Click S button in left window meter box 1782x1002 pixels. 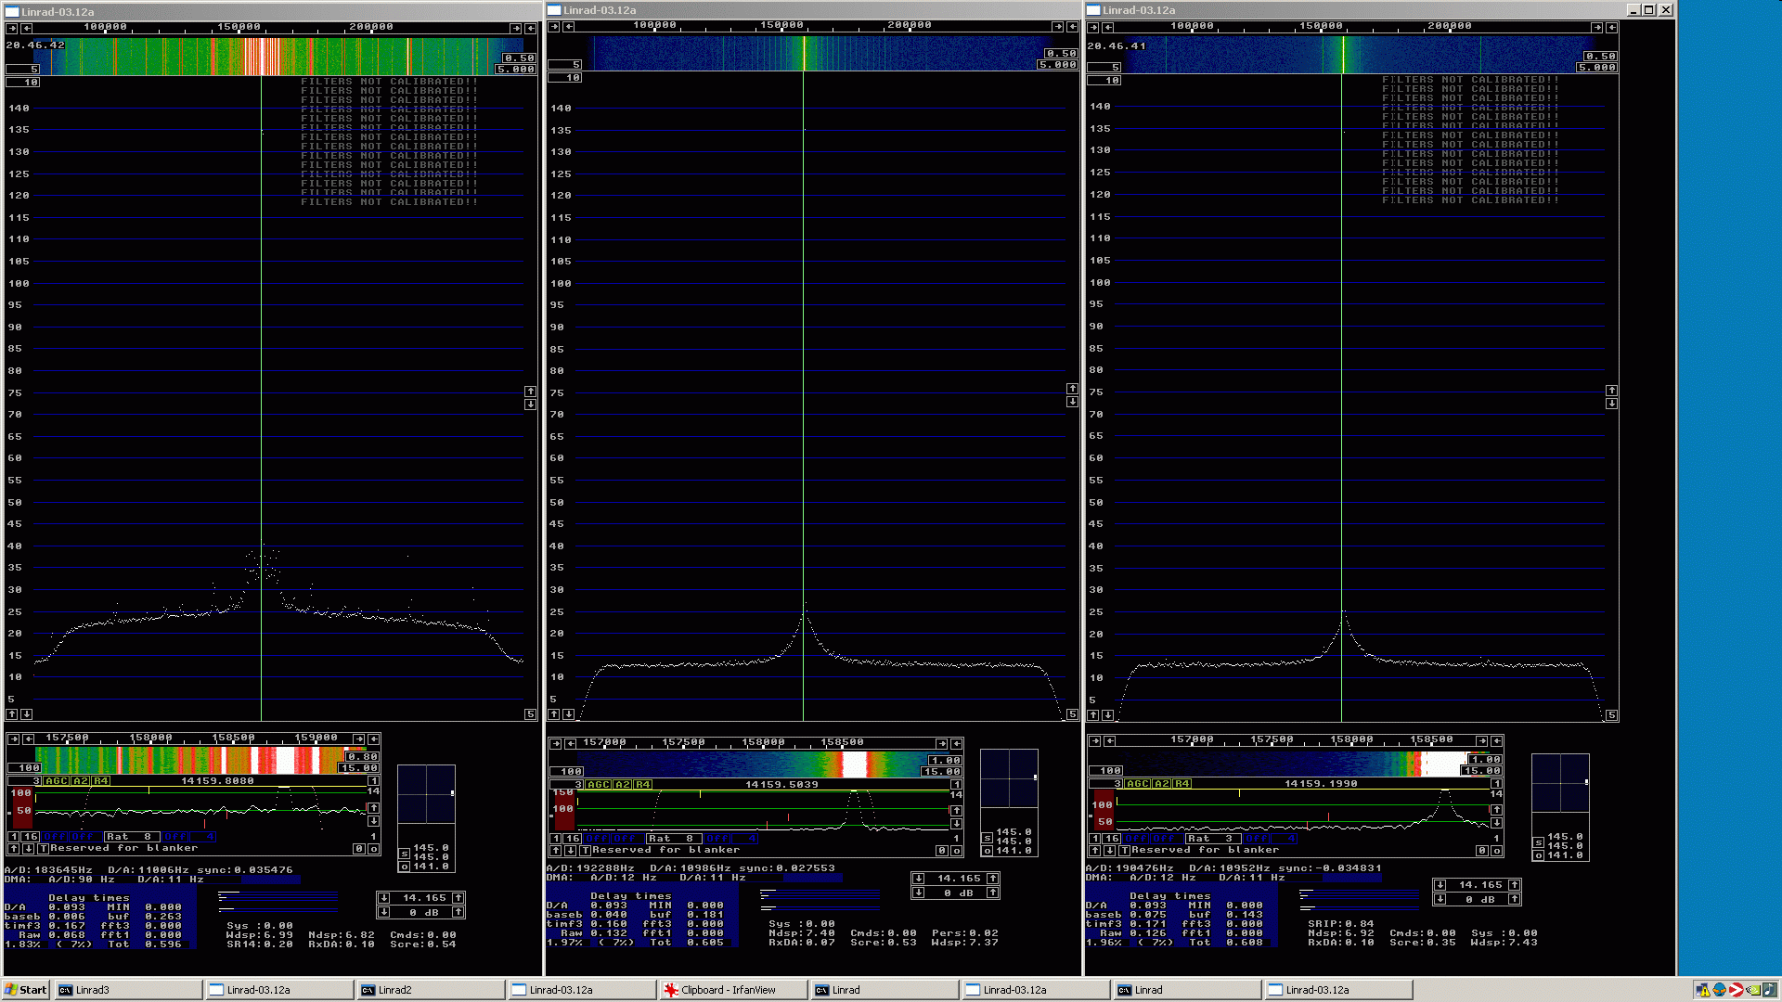pos(404,854)
